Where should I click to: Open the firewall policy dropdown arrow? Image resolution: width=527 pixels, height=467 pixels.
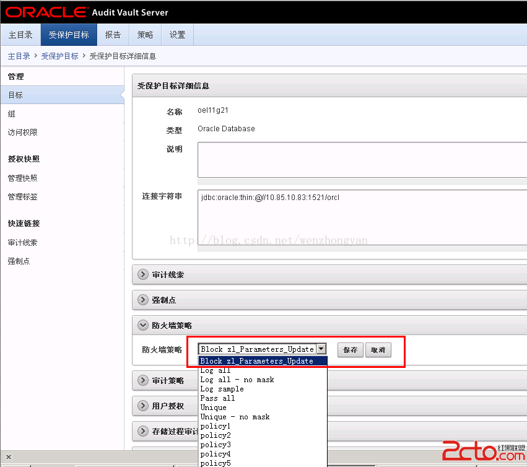click(x=321, y=349)
